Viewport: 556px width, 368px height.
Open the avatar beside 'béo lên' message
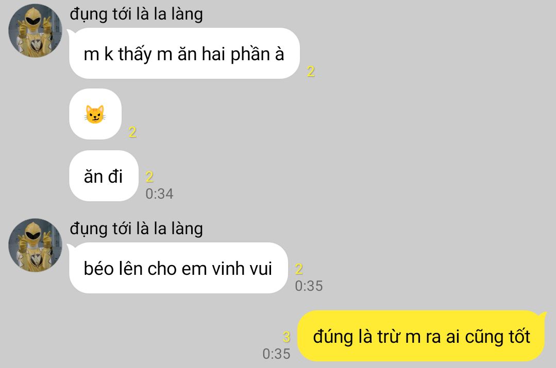pos(35,245)
